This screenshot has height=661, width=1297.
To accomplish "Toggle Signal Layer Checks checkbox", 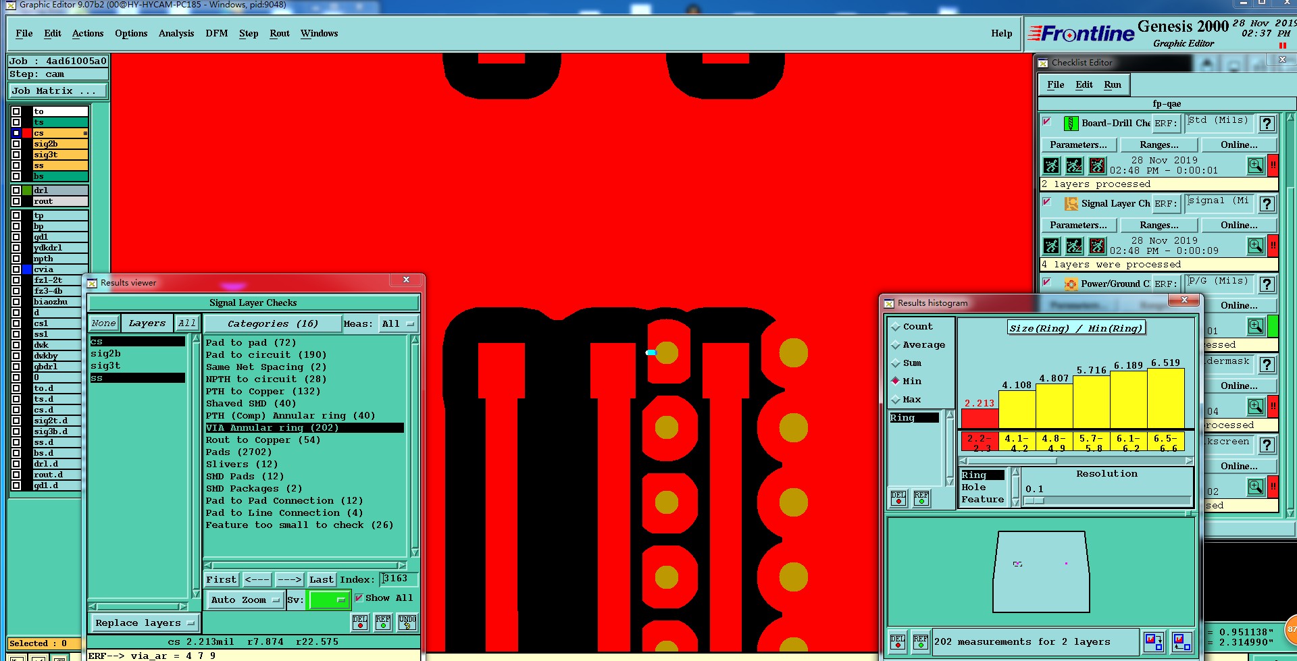I will click(x=1047, y=202).
